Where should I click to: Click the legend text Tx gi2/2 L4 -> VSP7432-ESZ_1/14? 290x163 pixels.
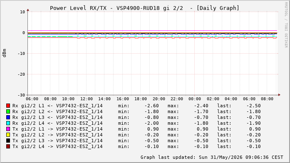(57, 146)
